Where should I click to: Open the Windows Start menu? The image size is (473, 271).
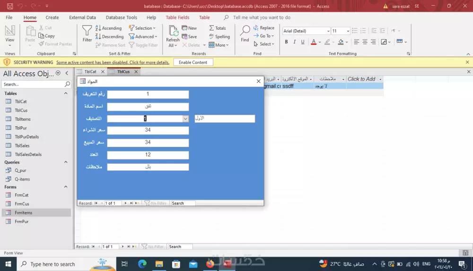[8, 264]
